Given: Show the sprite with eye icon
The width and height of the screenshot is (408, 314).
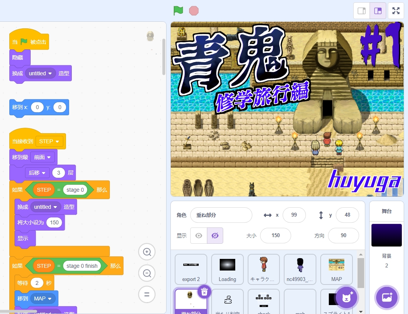Looking at the screenshot, I should (x=199, y=236).
